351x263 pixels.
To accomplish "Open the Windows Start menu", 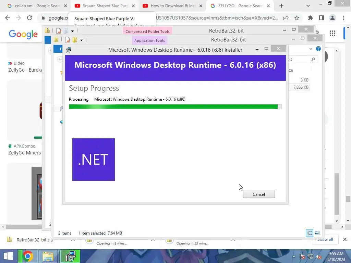I will pyautogui.click(x=8, y=256).
